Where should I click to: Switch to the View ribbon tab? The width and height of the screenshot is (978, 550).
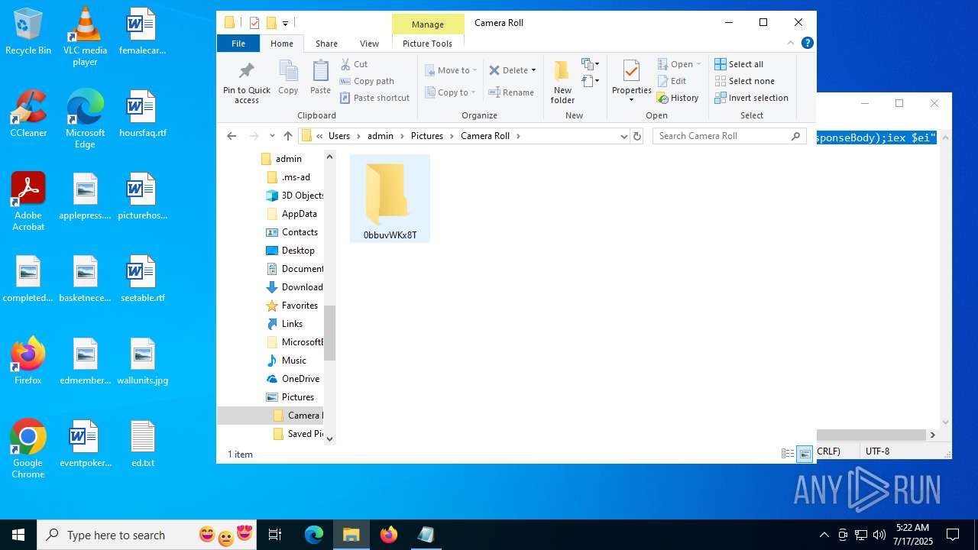(x=369, y=44)
